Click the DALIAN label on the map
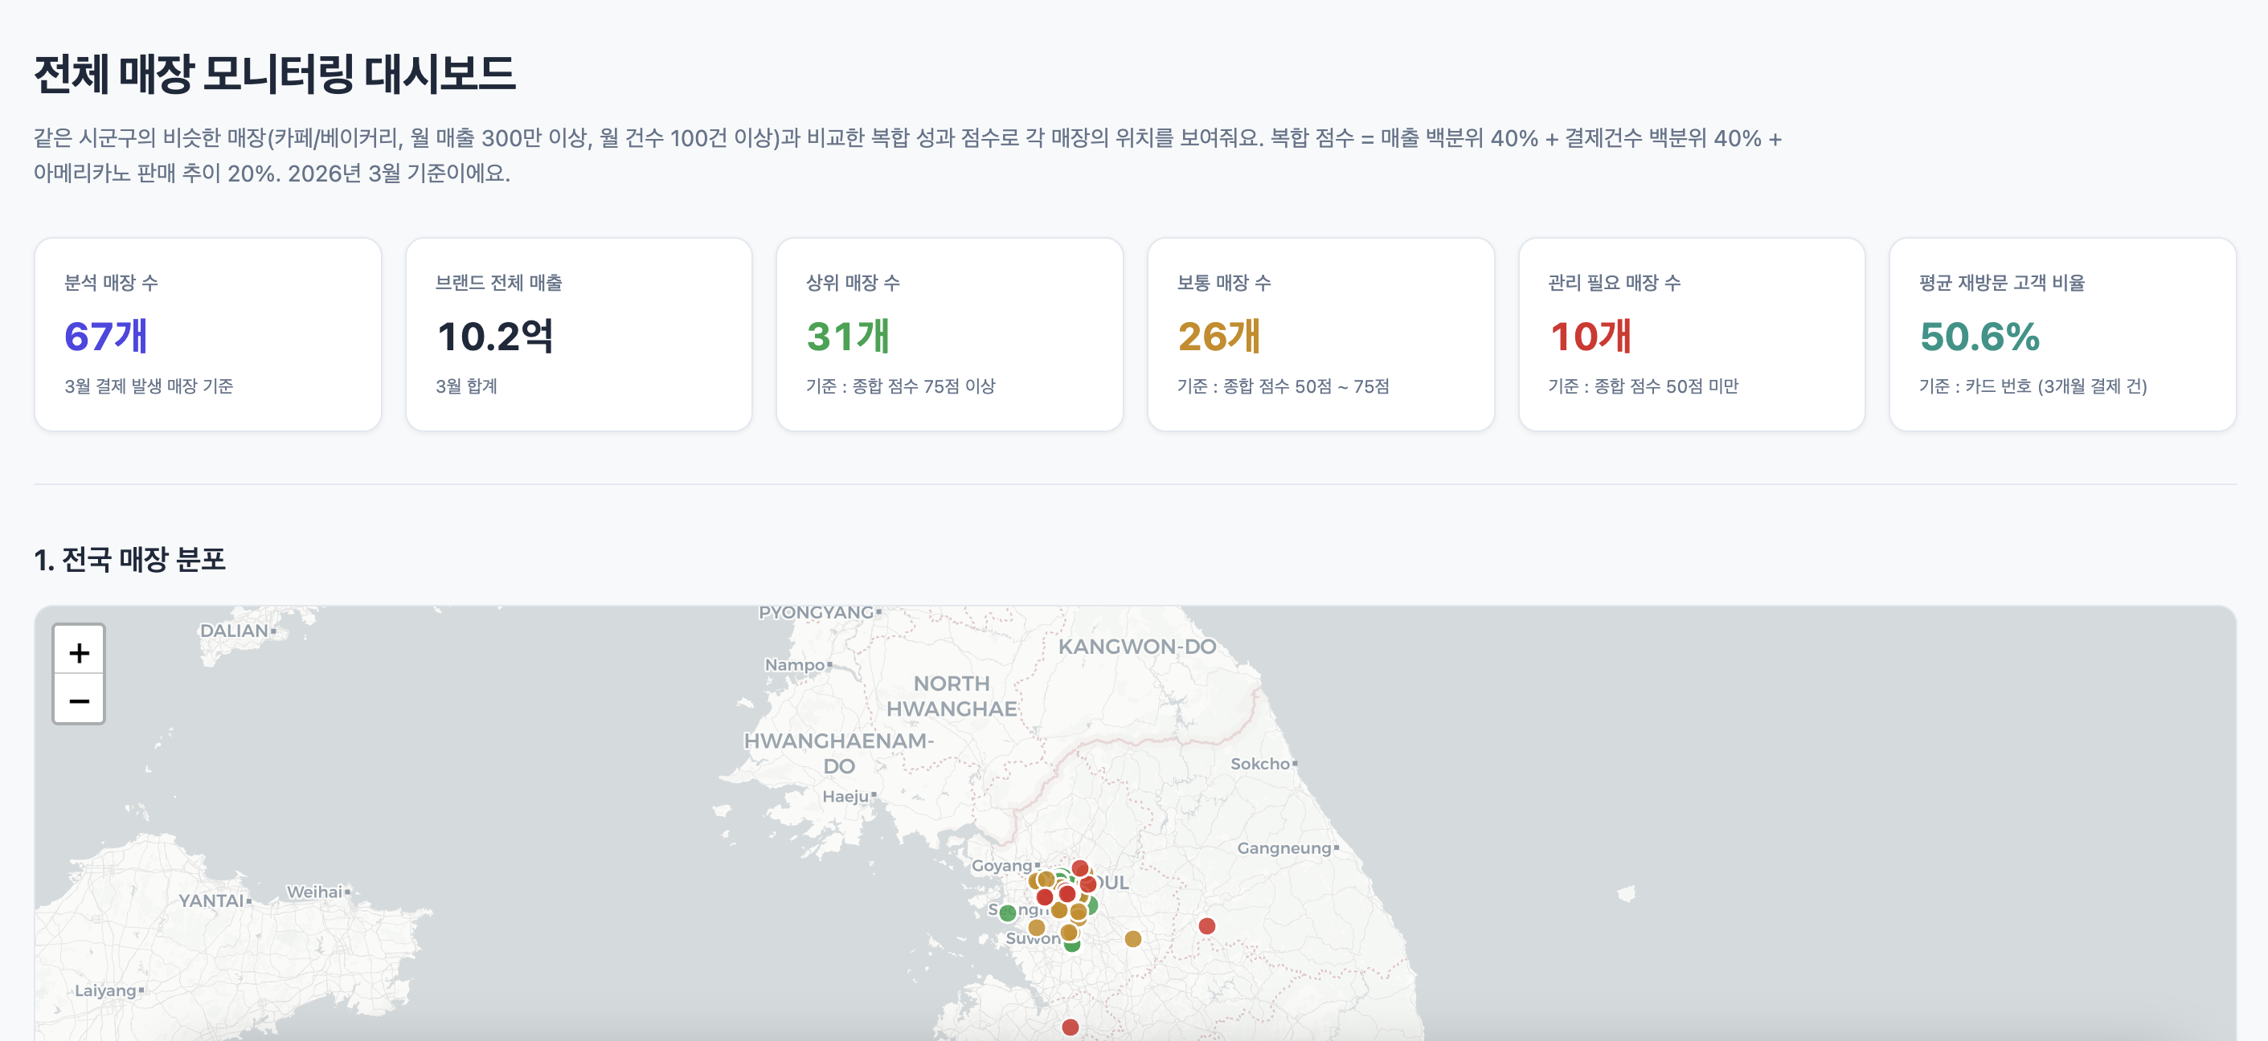The image size is (2268, 1041). [x=234, y=631]
